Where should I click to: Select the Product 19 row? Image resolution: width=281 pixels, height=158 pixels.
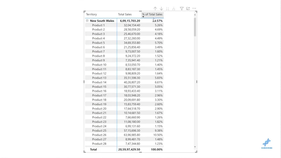point(124,104)
